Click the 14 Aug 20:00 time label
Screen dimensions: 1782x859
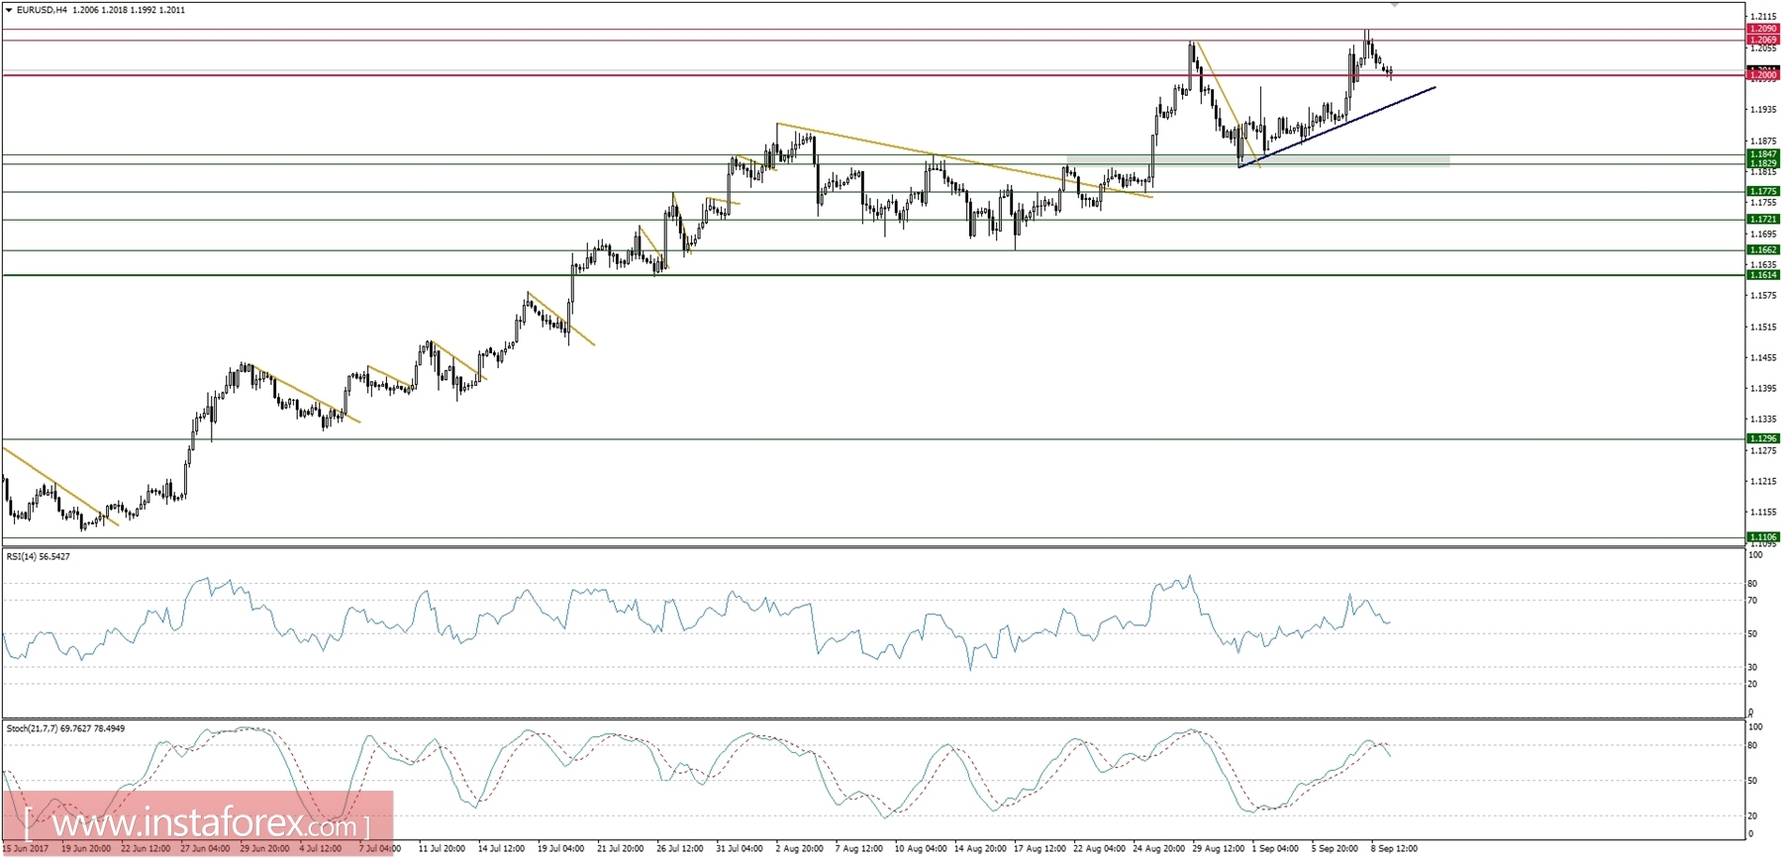pos(980,848)
